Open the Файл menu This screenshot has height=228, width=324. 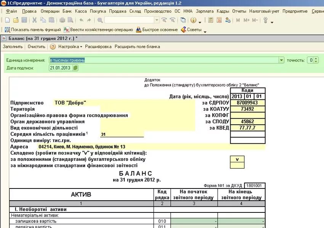click(x=11, y=11)
